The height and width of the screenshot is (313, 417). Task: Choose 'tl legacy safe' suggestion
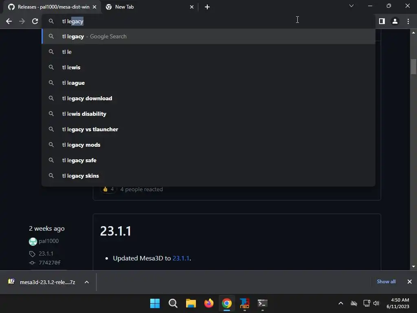pos(208,160)
